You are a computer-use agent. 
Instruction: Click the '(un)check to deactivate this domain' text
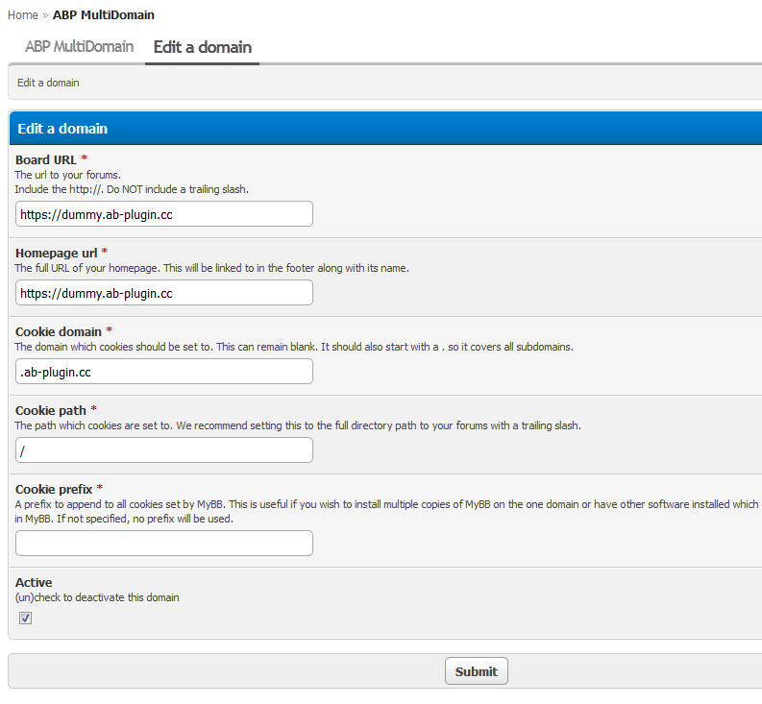pyautogui.click(x=97, y=597)
